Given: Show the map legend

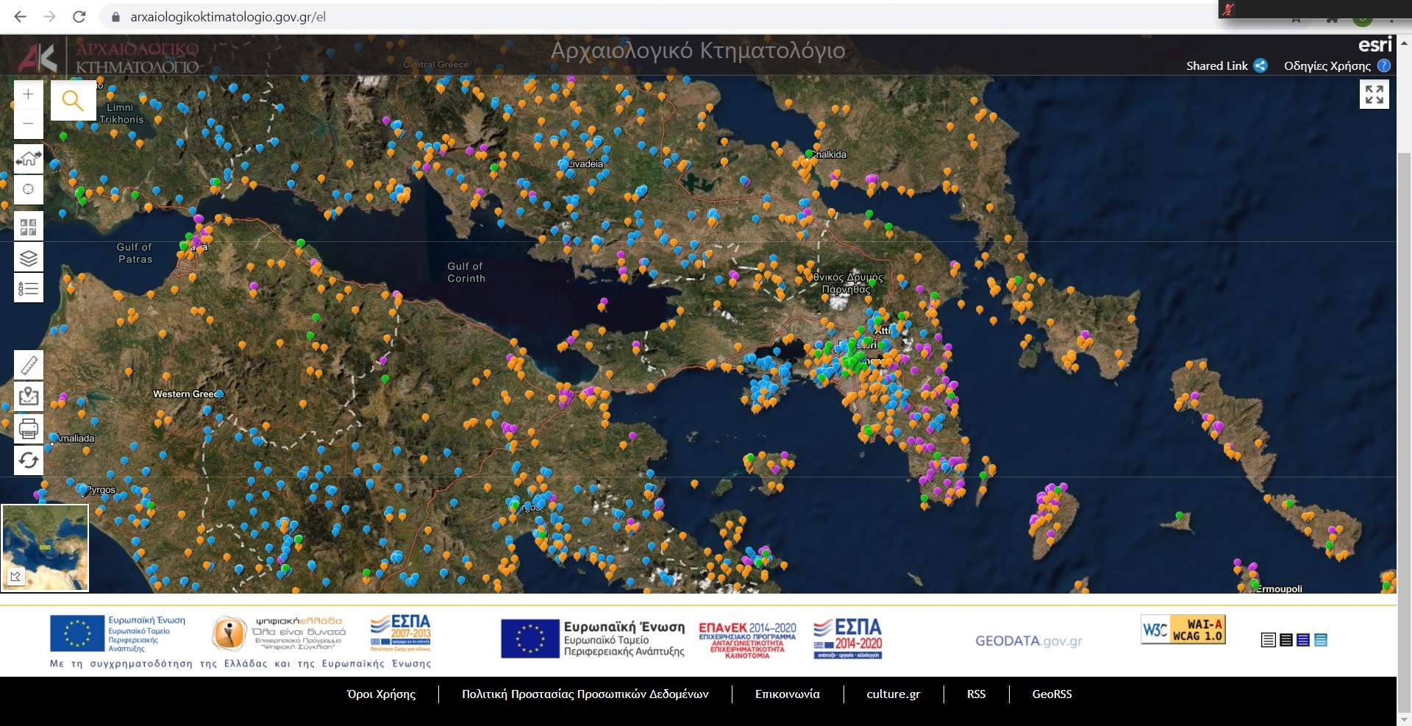Looking at the screenshot, I should 28,288.
